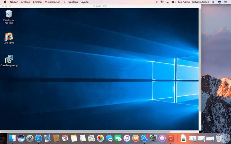
Task: Open Downloads stack next to Trash
Action: [x=210, y=138]
